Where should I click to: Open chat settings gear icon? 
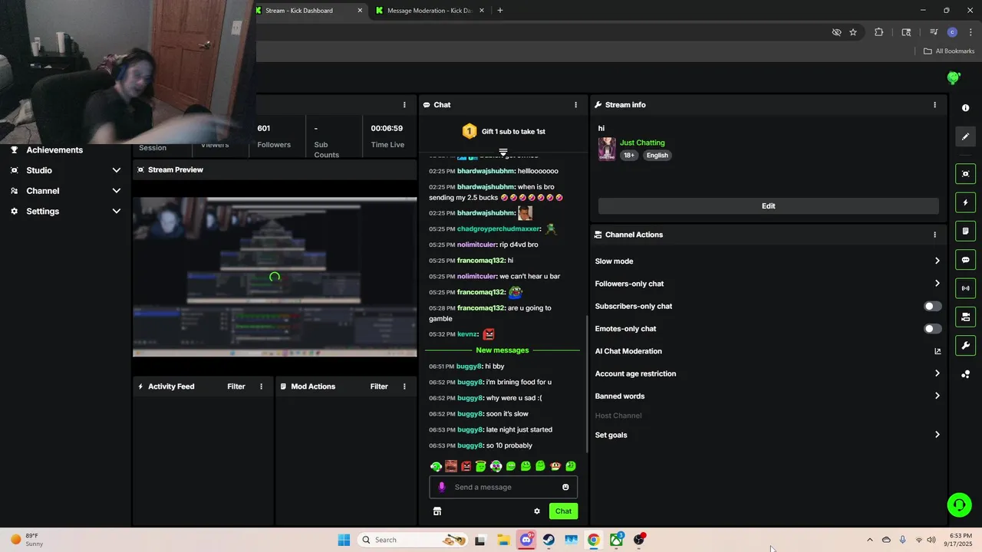click(x=537, y=511)
